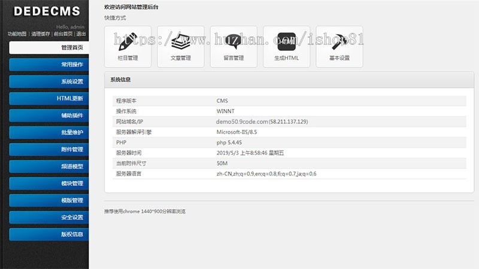
Task: Open the 批量维护 sidebar section
Action: pos(49,132)
